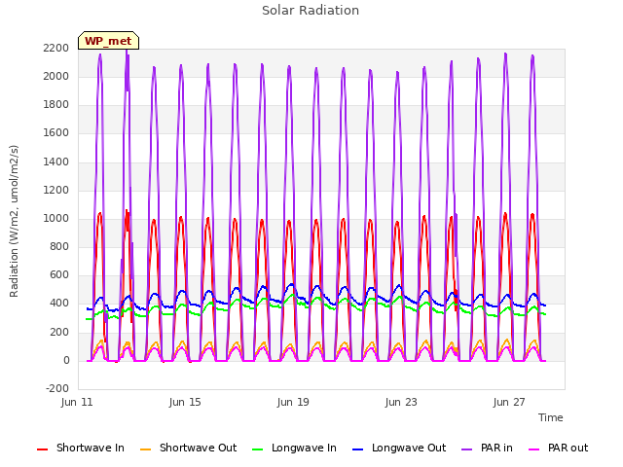Click the Jun 27 x-axis tick label
The width and height of the screenshot is (623, 467).
(x=509, y=402)
